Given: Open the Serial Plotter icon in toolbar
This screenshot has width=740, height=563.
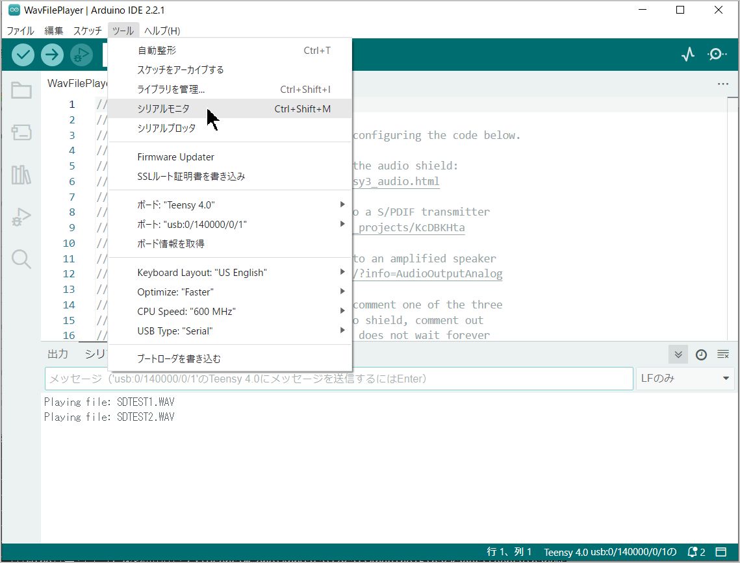Looking at the screenshot, I should point(687,55).
